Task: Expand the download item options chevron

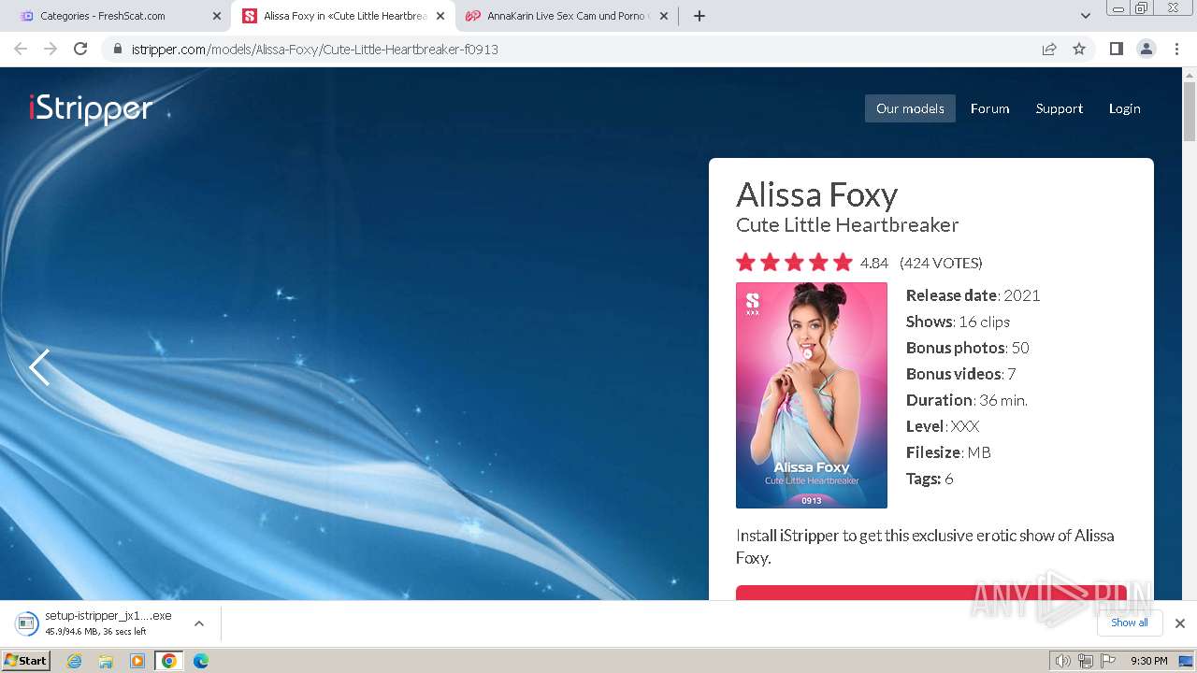Action: pyautogui.click(x=199, y=623)
